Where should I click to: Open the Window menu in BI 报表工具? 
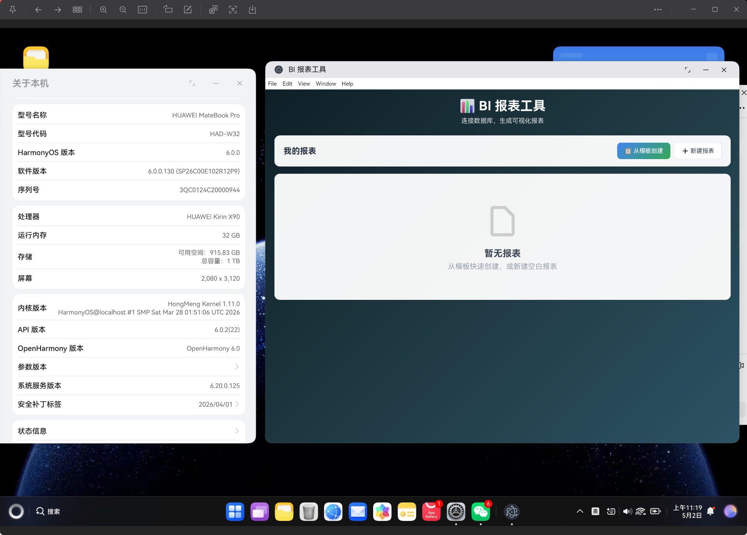pos(326,84)
